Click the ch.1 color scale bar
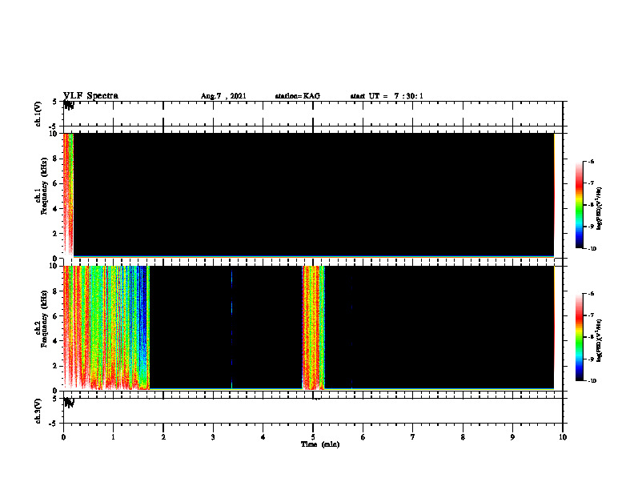Screen dimensions: 634x490 point(580,205)
